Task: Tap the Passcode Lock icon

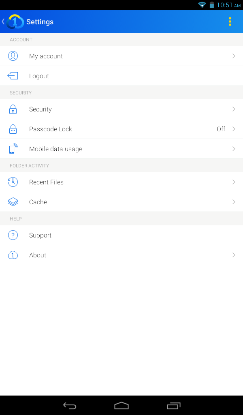Action: [13, 129]
